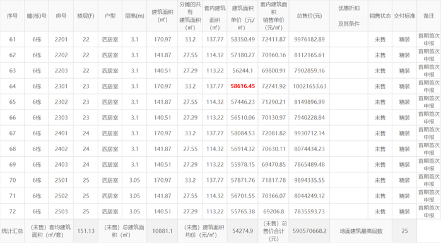
Task: Click the 层高(m) column header
Action: (134, 16)
